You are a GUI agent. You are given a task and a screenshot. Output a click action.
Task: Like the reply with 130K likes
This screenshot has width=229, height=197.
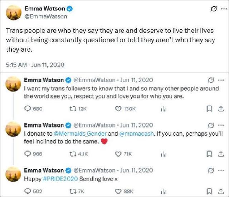tap(118, 109)
